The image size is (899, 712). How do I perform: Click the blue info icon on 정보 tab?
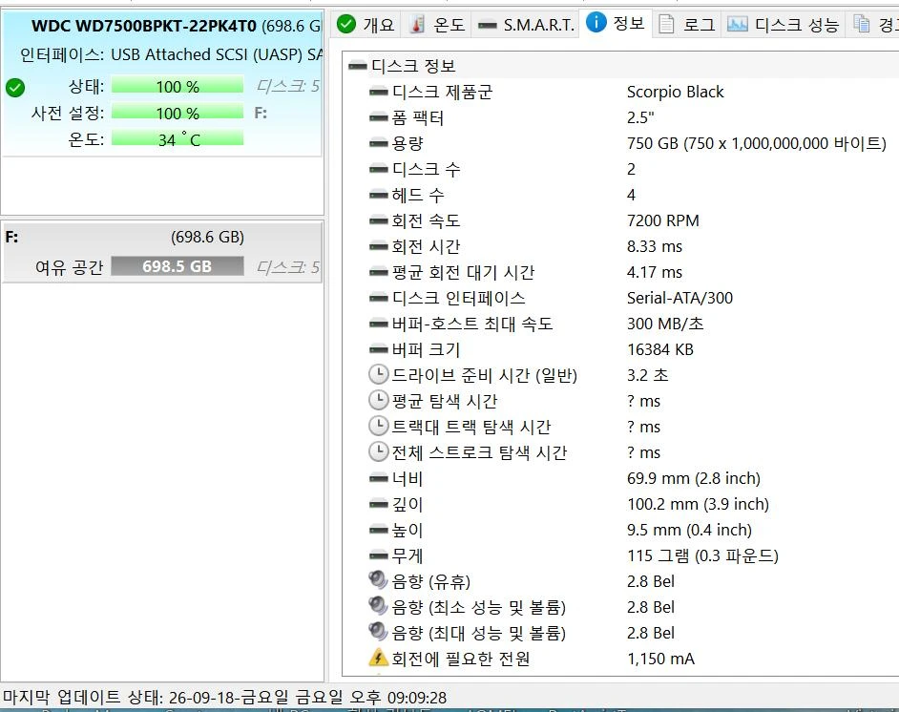click(596, 22)
